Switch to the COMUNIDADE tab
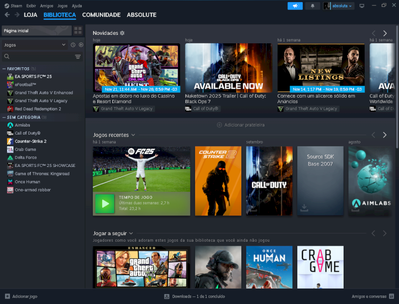Image resolution: width=399 pixels, height=304 pixels. [x=101, y=15]
